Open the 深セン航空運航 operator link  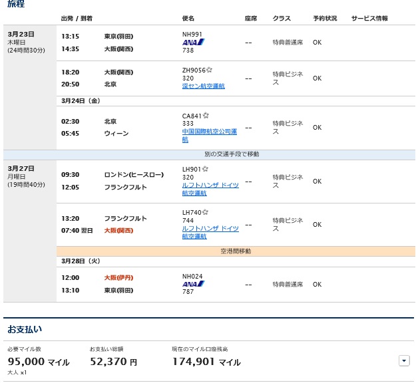[203, 86]
